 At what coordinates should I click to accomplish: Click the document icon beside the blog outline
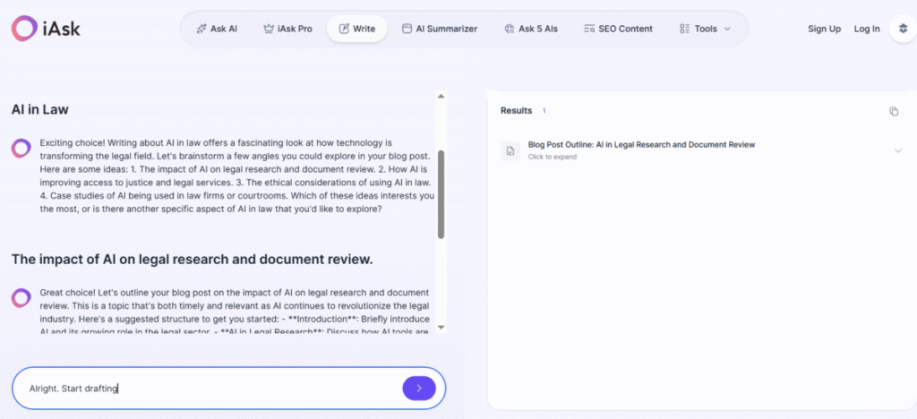tap(510, 150)
